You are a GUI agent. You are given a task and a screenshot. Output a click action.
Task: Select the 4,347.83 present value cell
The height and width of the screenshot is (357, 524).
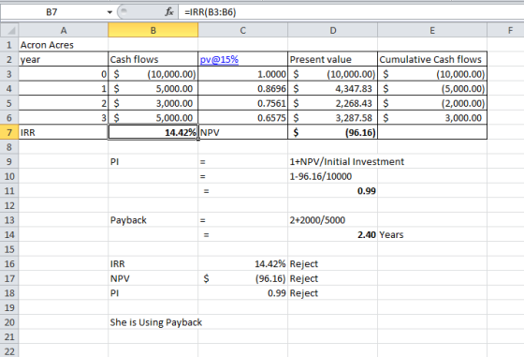tap(333, 89)
